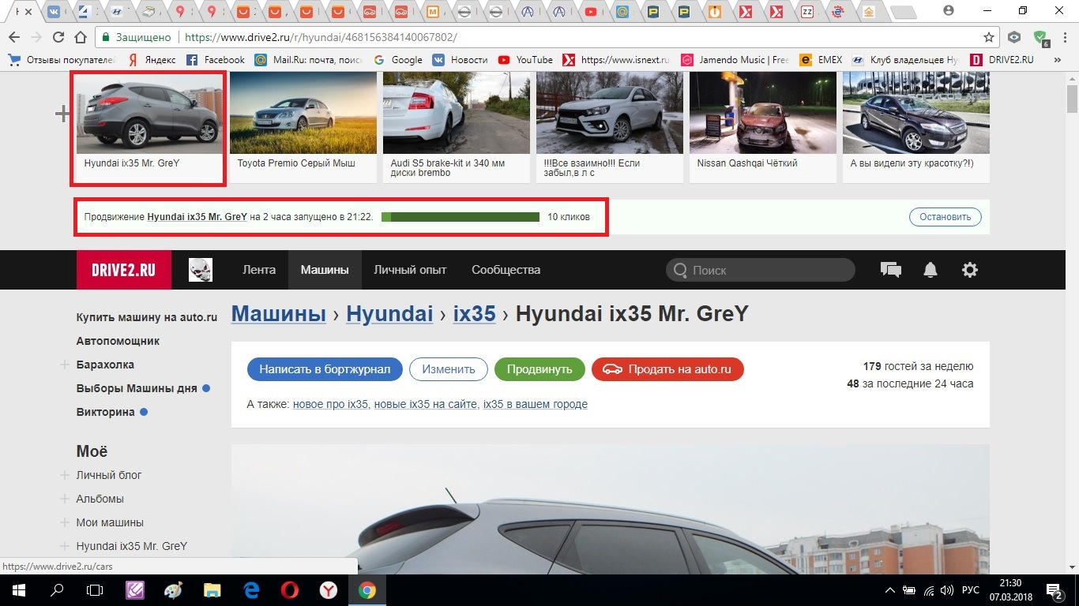Open the Лента navigation tab
Viewport: 1079px width, 606px height.
pos(259,270)
